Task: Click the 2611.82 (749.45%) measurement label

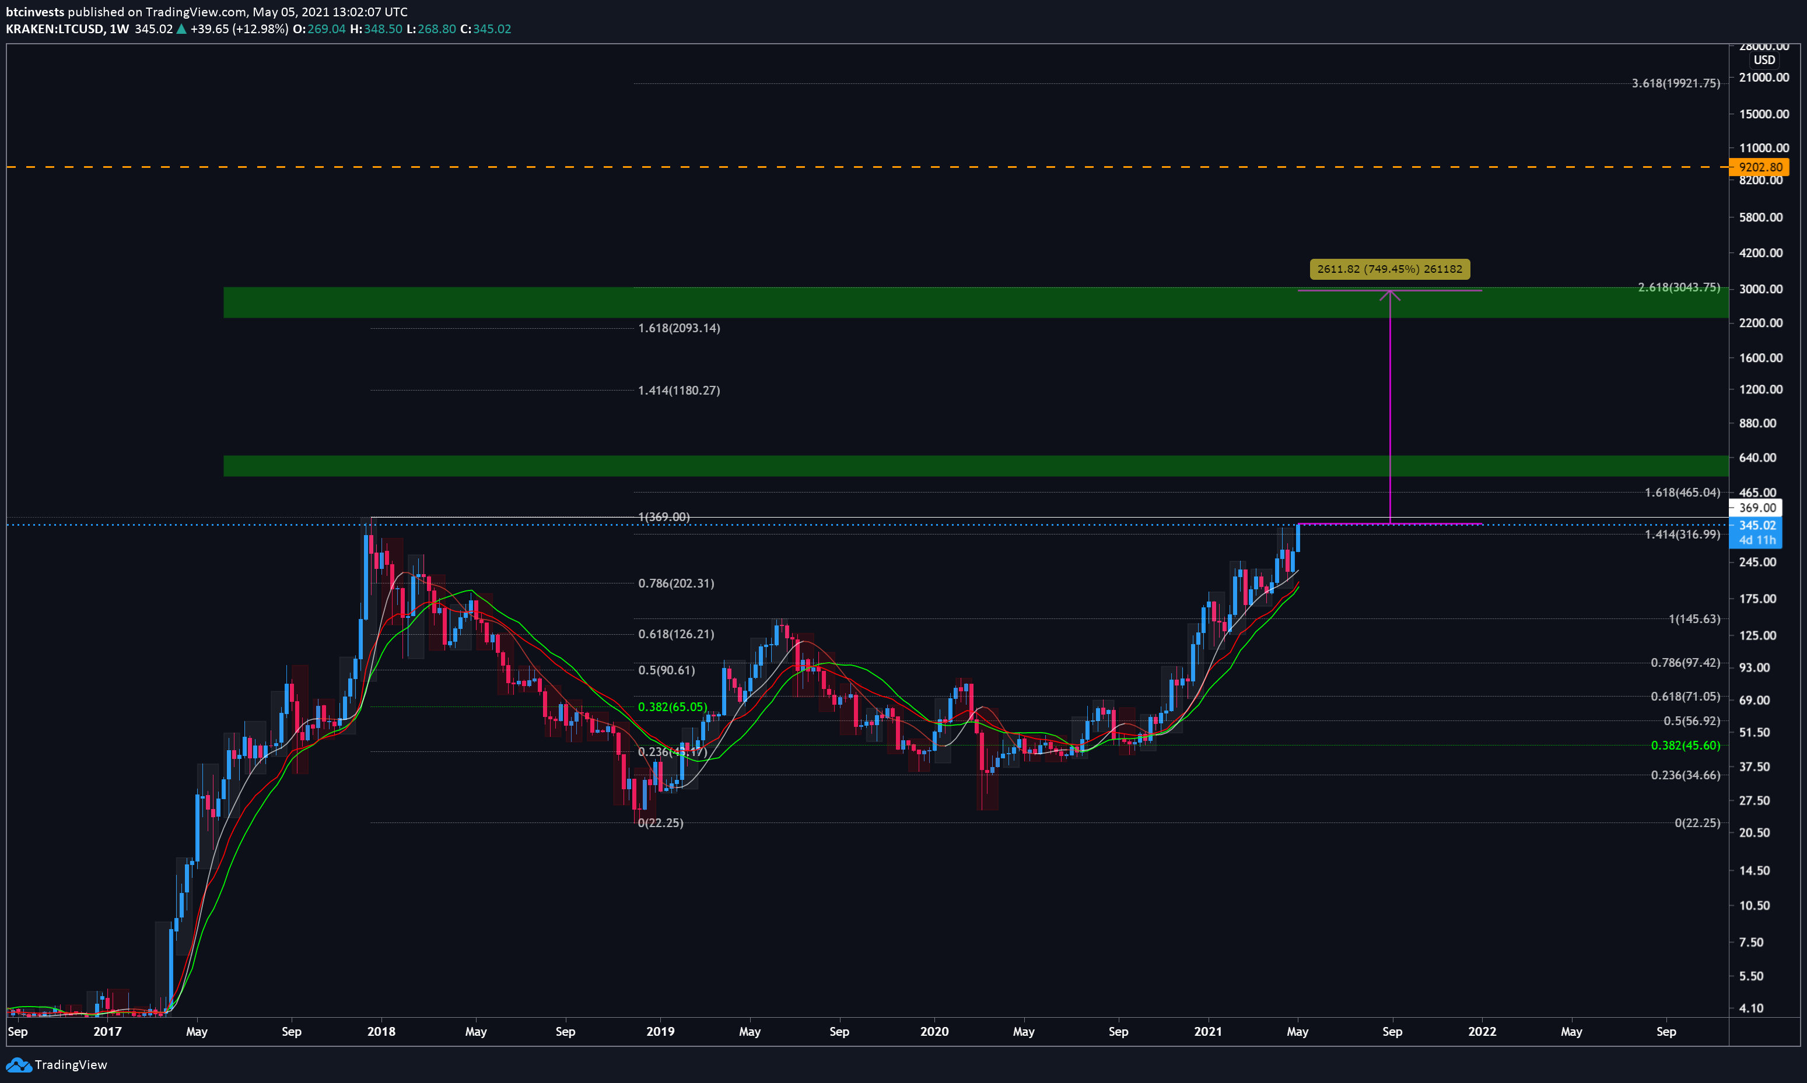Action: pos(1389,269)
